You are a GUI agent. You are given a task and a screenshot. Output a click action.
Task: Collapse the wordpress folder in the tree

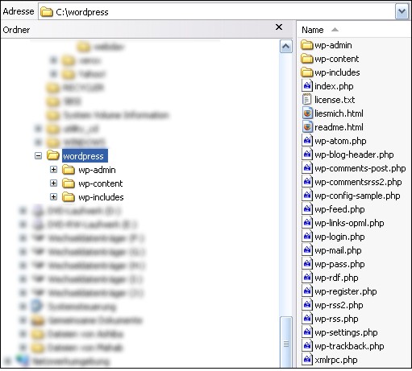point(38,155)
